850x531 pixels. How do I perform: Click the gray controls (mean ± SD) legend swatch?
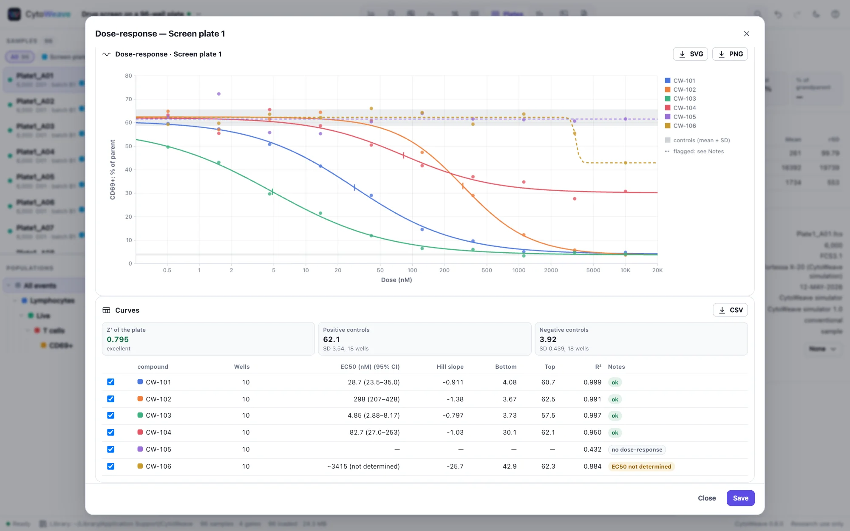click(x=668, y=140)
